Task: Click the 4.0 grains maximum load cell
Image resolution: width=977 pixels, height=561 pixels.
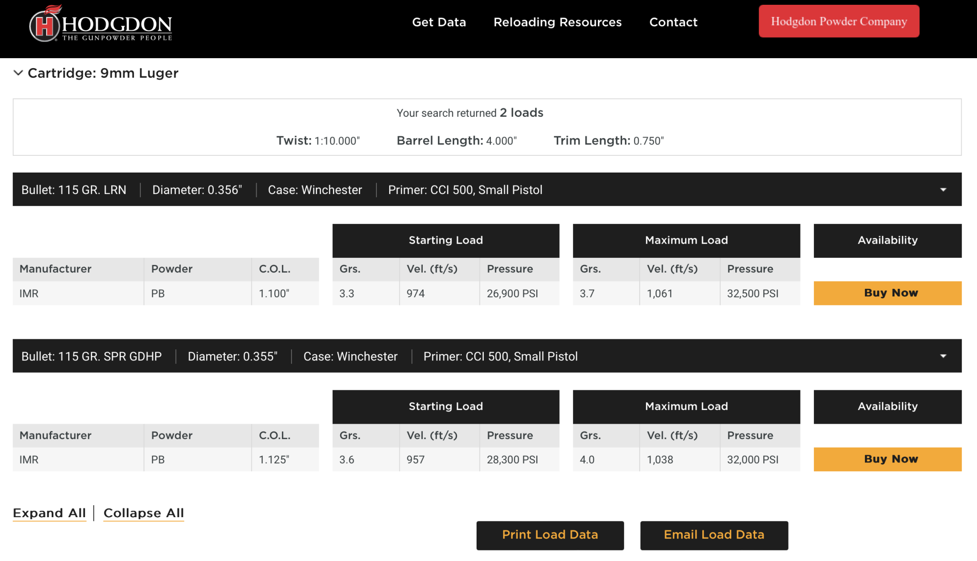Action: (606, 459)
